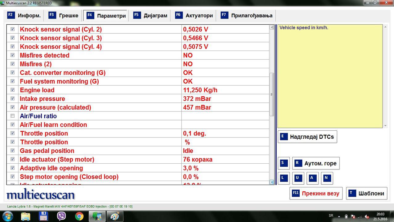Screen dimensions: 394x222
Task: Open File Explorer from the taskbar
Action: coord(26,216)
